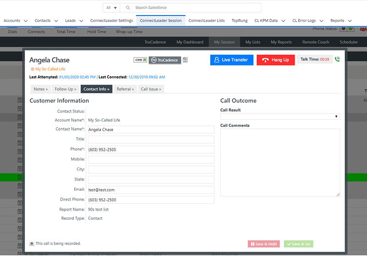
Task: Expand the CL Error Logs chevron
Action: click(322, 21)
